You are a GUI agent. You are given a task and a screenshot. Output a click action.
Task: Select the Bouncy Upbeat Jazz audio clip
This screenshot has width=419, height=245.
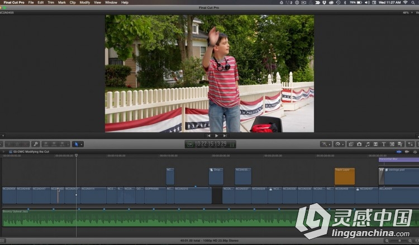[x=209, y=218]
